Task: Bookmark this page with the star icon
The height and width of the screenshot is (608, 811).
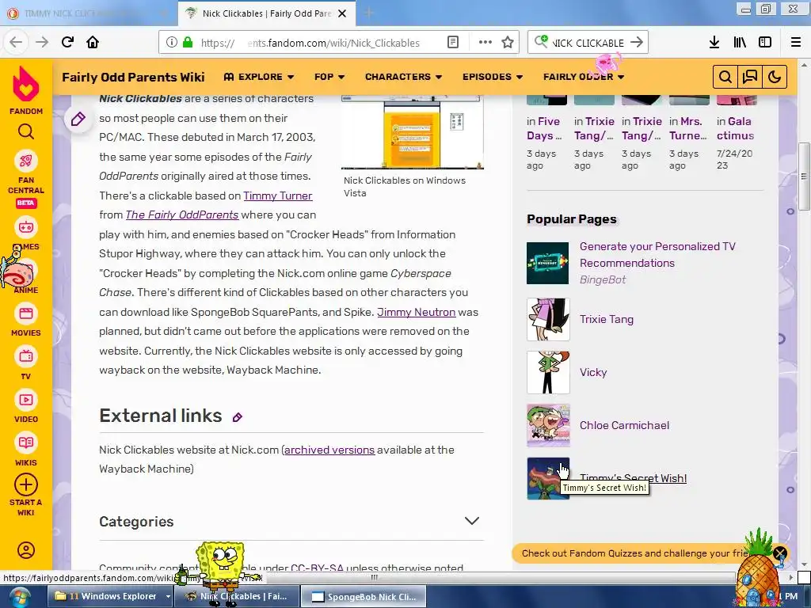Action: pos(508,43)
